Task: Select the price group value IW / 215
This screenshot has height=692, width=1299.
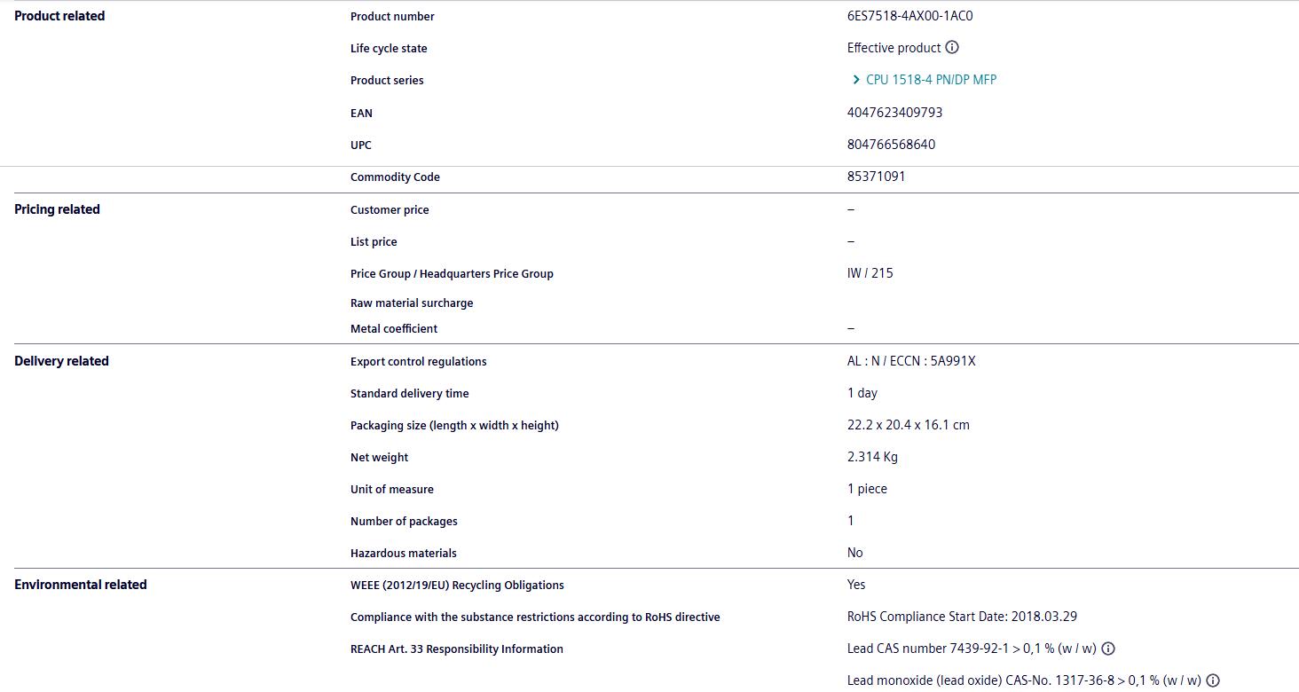Action: (x=870, y=273)
